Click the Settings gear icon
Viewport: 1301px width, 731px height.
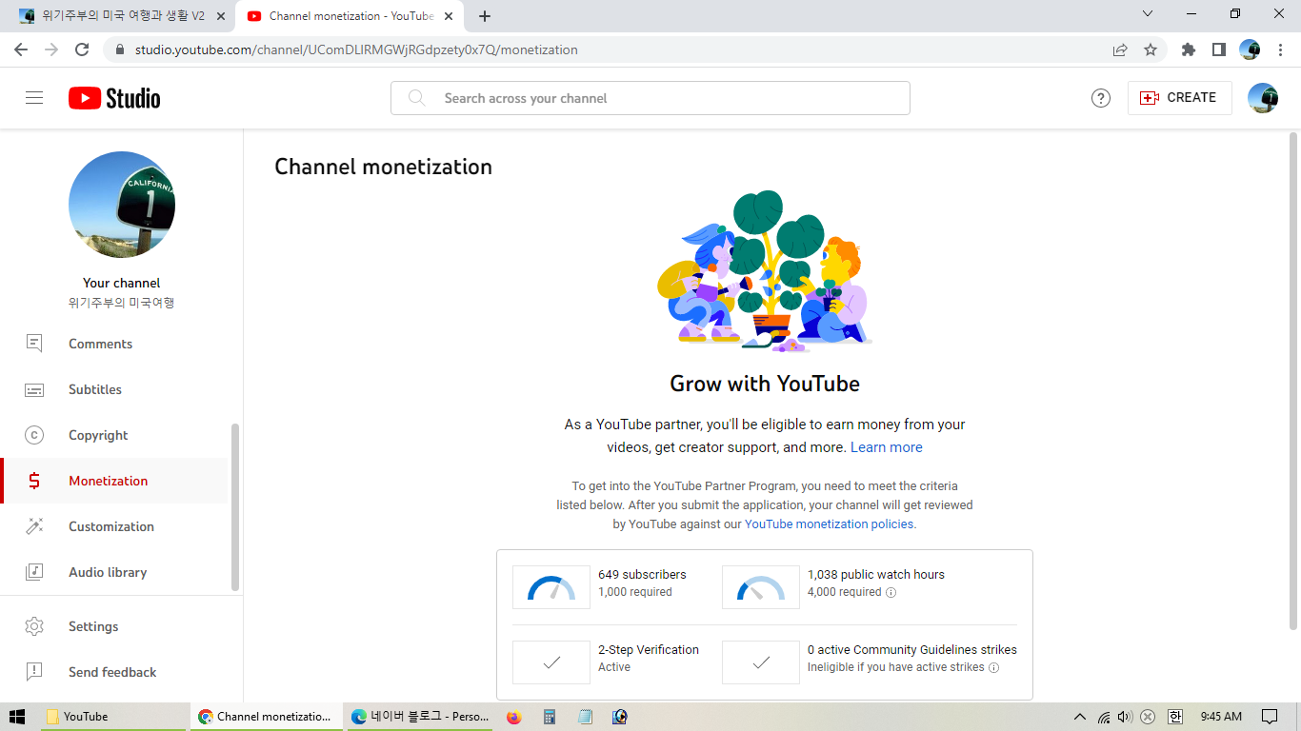coord(34,626)
